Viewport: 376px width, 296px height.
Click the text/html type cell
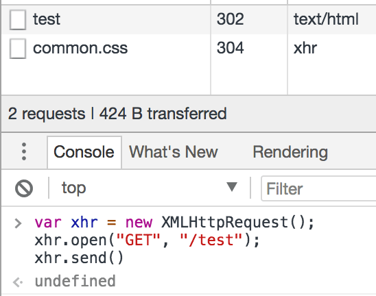[x=326, y=19]
